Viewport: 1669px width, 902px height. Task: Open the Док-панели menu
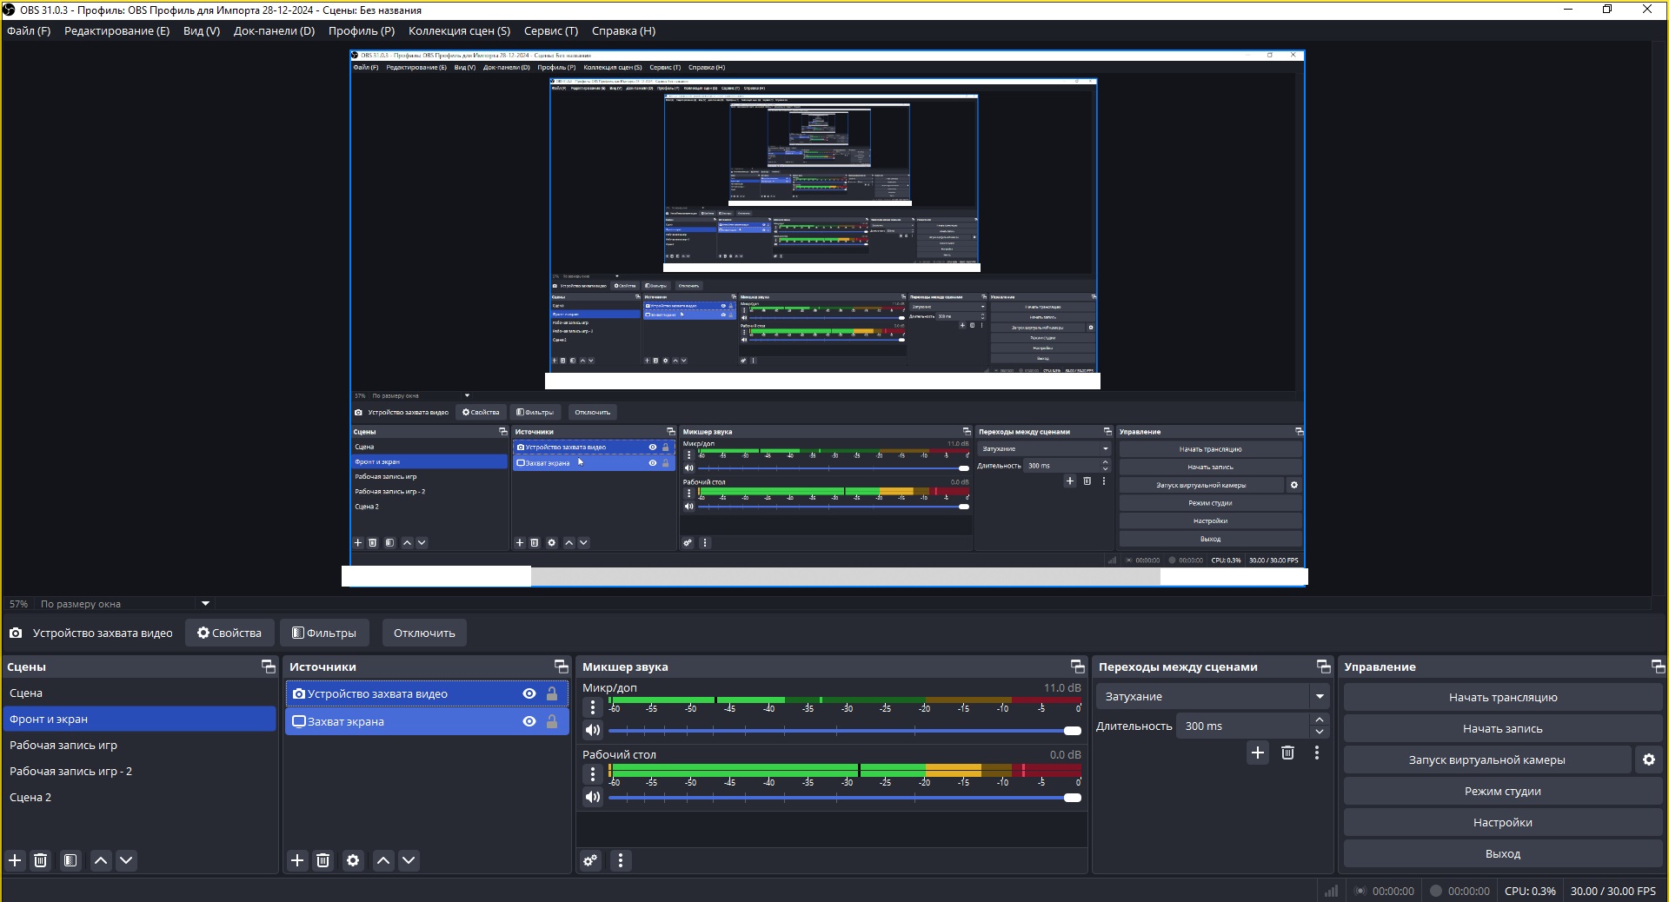pos(274,31)
